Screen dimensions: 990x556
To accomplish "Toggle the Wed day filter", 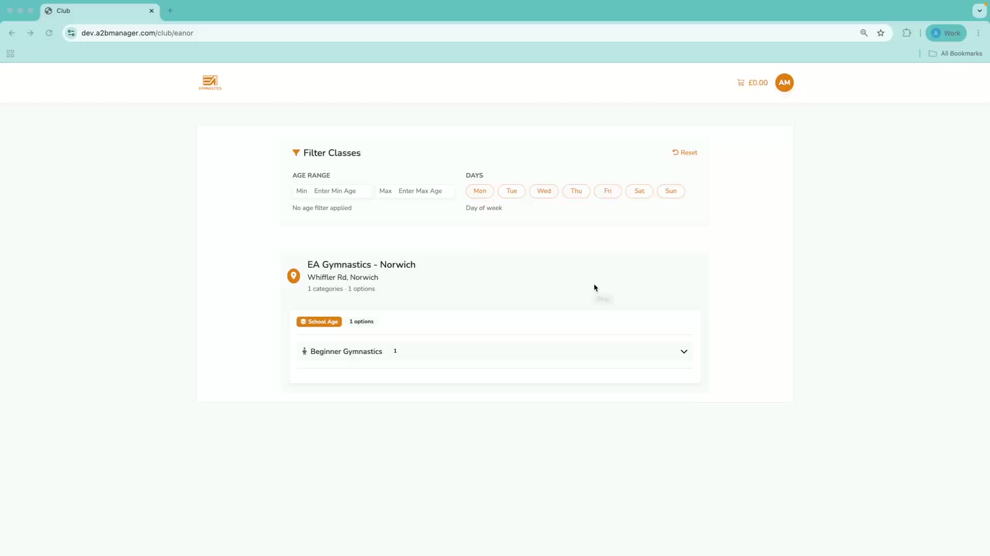I will [x=544, y=191].
